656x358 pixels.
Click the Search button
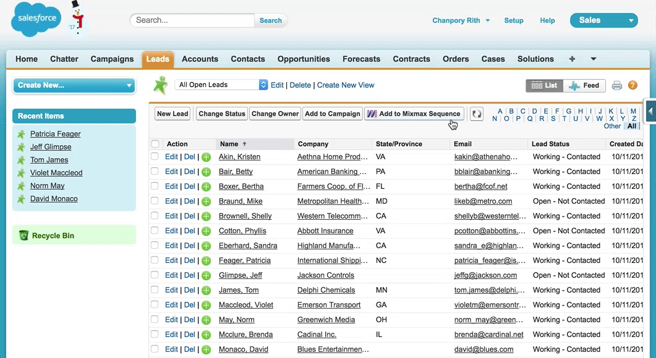271,20
